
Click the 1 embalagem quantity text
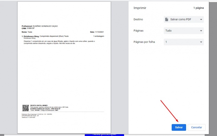(99, 36)
